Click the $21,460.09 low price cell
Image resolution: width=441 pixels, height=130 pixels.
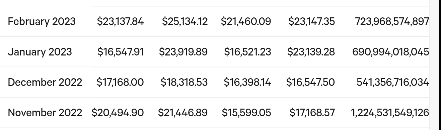[x=246, y=21]
